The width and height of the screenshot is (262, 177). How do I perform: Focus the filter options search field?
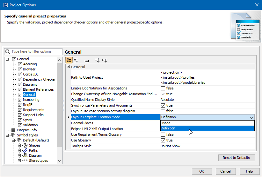click(36, 51)
